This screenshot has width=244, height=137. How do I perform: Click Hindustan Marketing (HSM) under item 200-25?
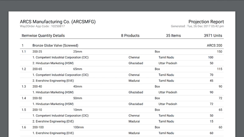coord(53,63)
